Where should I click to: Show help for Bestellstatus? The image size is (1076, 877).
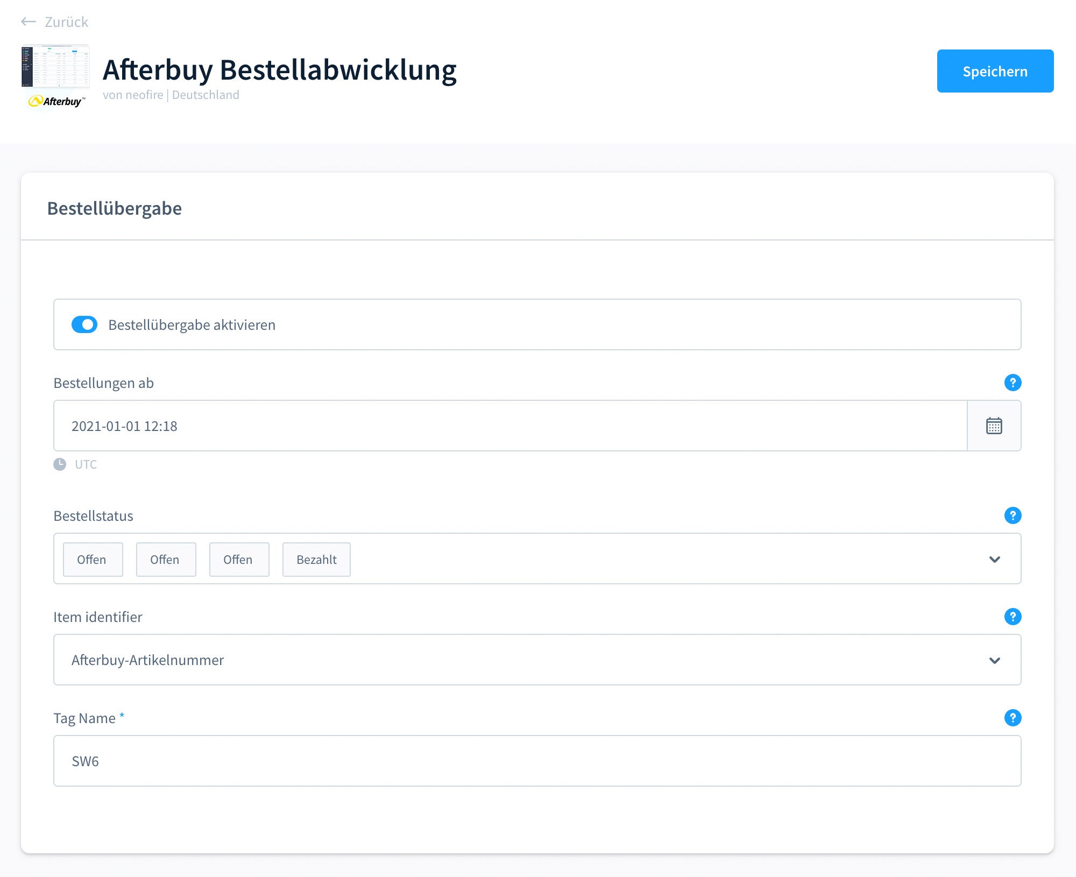point(1013,515)
